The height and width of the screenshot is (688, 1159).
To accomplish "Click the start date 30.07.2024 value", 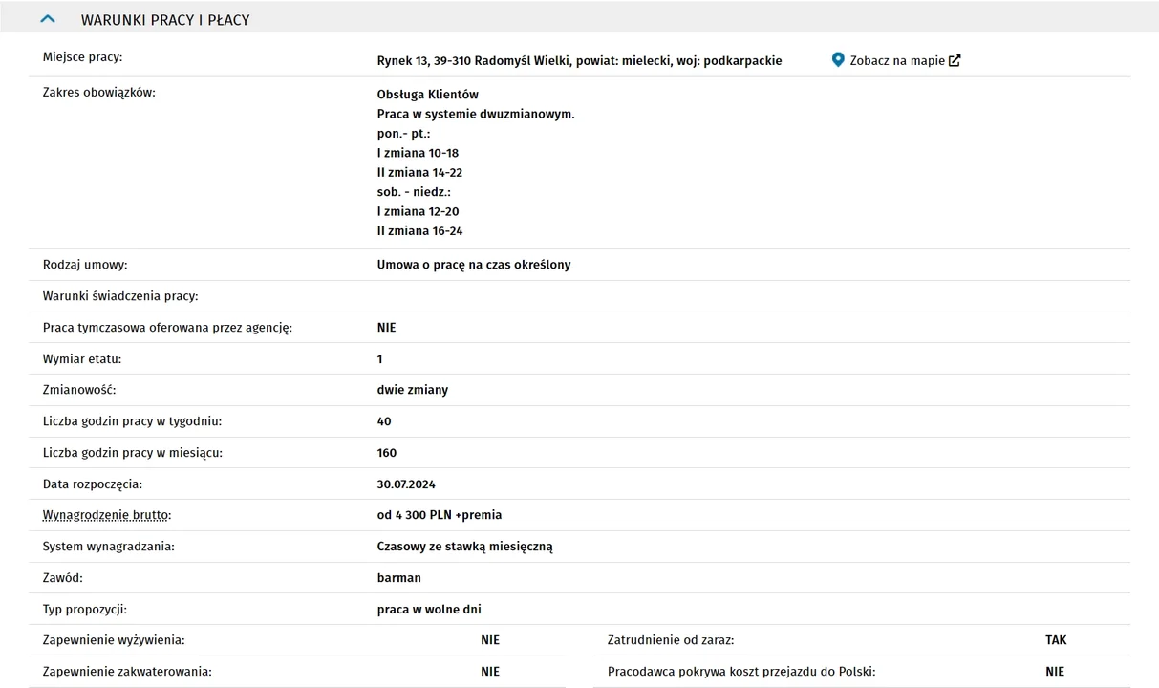I will 406,484.
